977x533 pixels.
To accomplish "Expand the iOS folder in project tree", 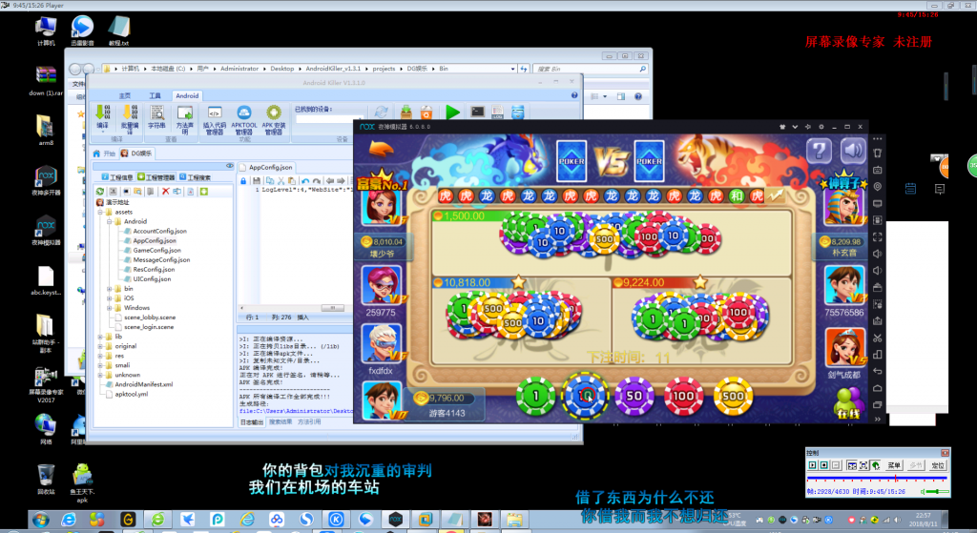I will pyautogui.click(x=109, y=298).
